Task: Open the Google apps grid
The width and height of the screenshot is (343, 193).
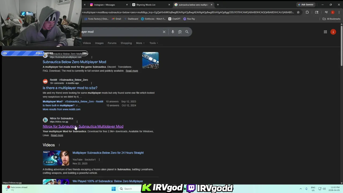Action: pyautogui.click(x=325, y=32)
